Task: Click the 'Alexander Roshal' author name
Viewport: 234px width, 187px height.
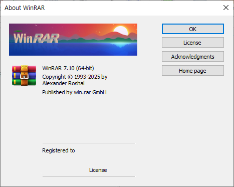Action: [63, 83]
